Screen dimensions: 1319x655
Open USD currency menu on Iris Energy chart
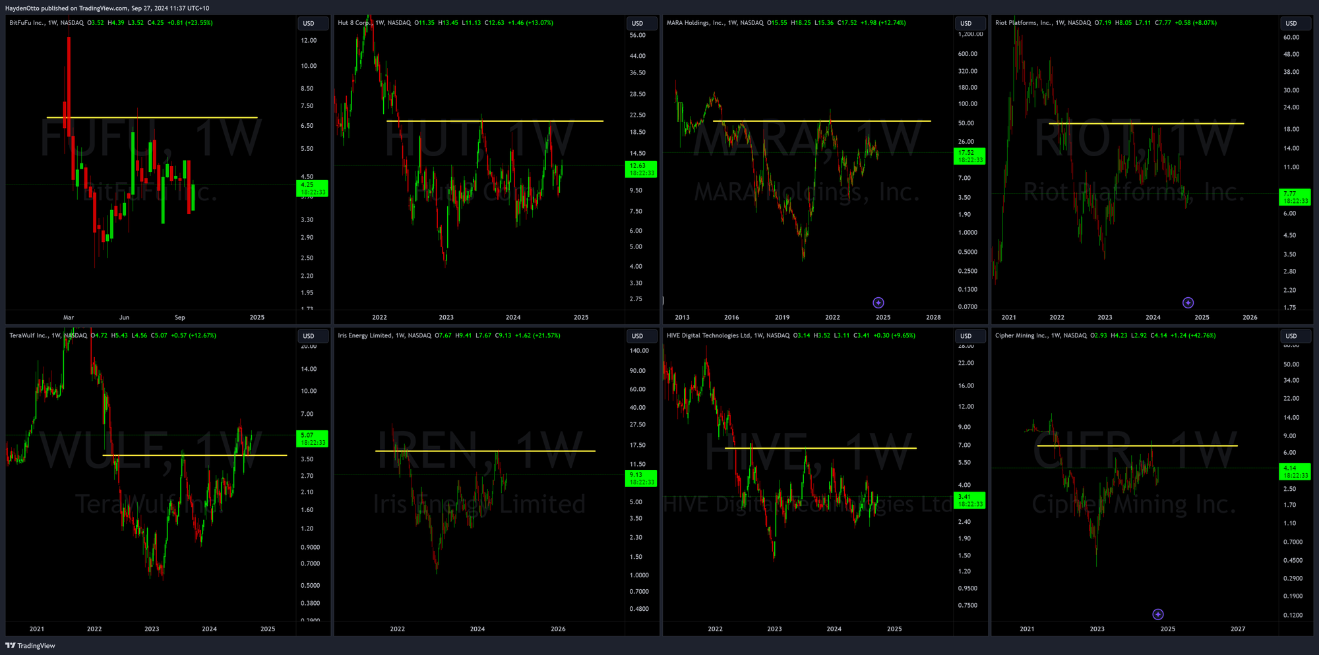click(x=637, y=336)
